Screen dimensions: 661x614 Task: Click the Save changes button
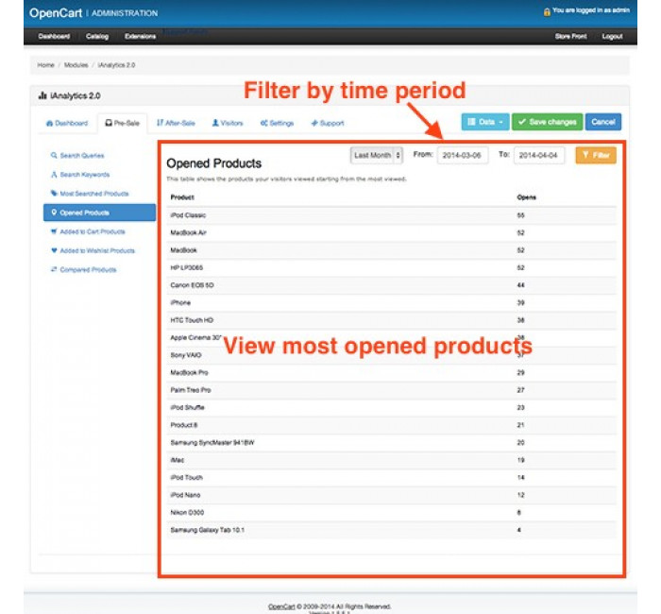547,122
